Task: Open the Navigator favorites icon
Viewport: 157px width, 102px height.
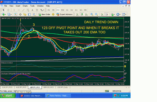Action: 25,14
